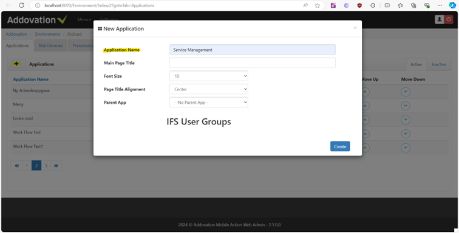Click the Environments breadcrumb link
The image size is (459, 233).
coord(48,34)
